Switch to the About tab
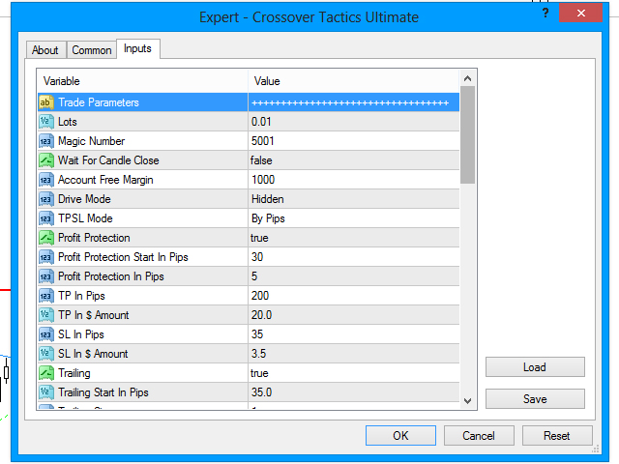The height and width of the screenshot is (464, 619). click(x=45, y=50)
